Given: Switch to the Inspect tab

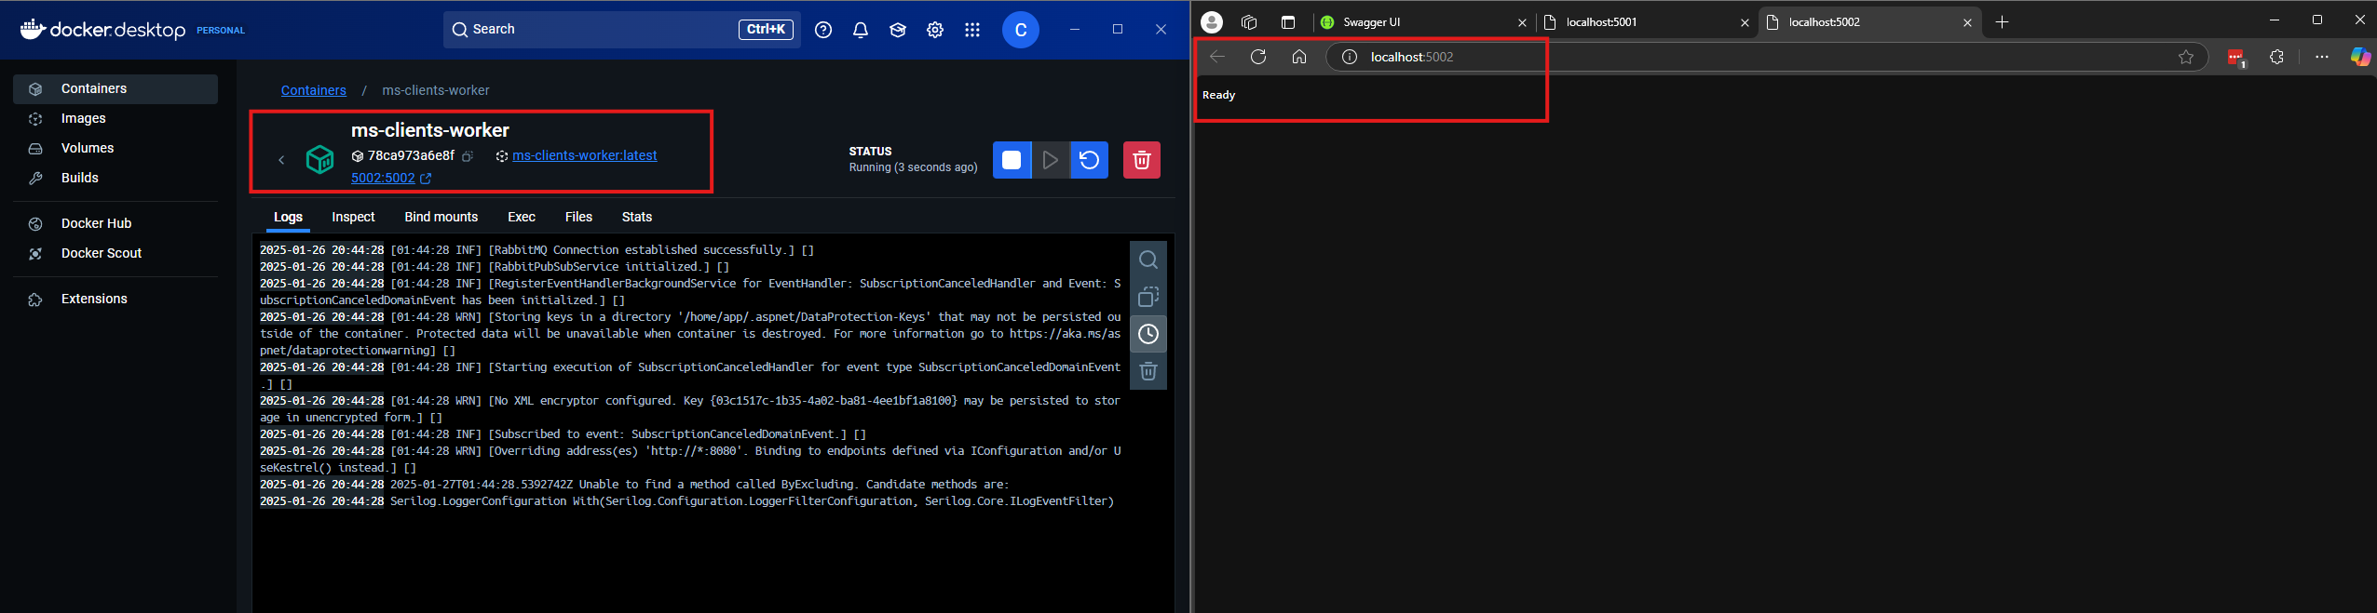Looking at the screenshot, I should click(x=353, y=217).
